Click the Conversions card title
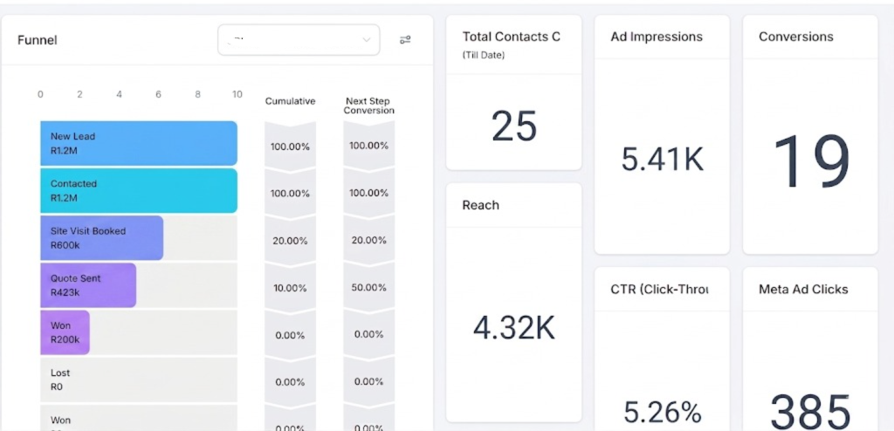This screenshot has width=894, height=431. tap(796, 37)
